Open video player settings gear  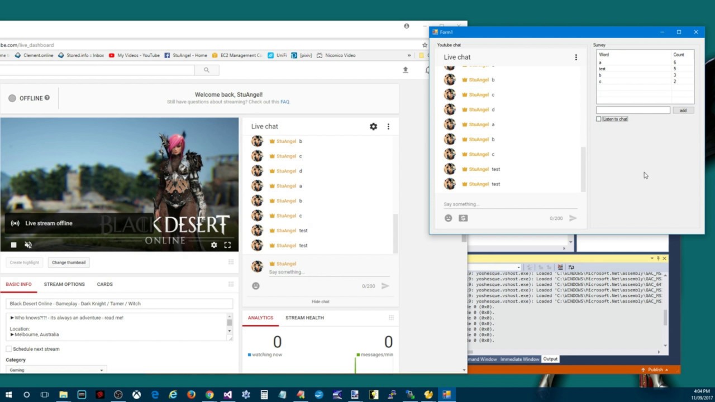click(213, 245)
